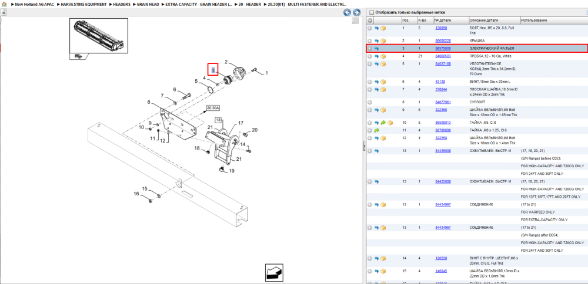Select boxed callout 13 on the diagram
The image size is (588, 284).
coord(219,120)
